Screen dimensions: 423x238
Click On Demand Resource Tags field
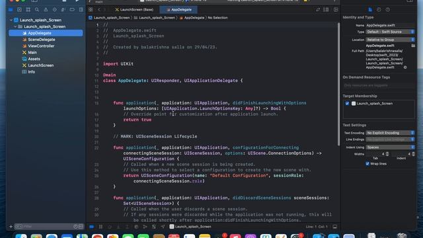[x=379, y=85]
